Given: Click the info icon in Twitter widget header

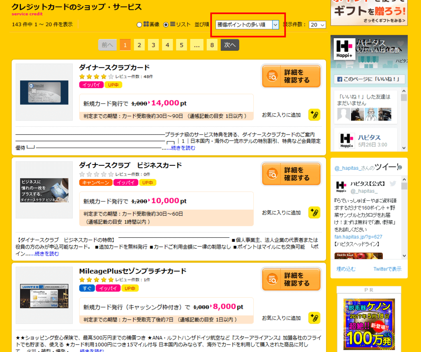Looking at the screenshot, I should (x=400, y=167).
